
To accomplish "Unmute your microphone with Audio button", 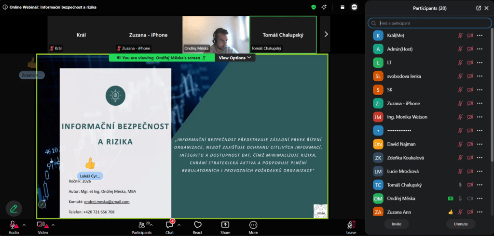I will [14, 227].
